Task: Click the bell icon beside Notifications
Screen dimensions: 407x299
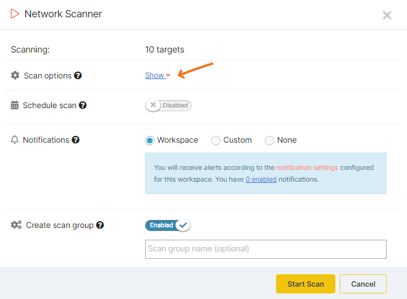Action: coord(15,140)
